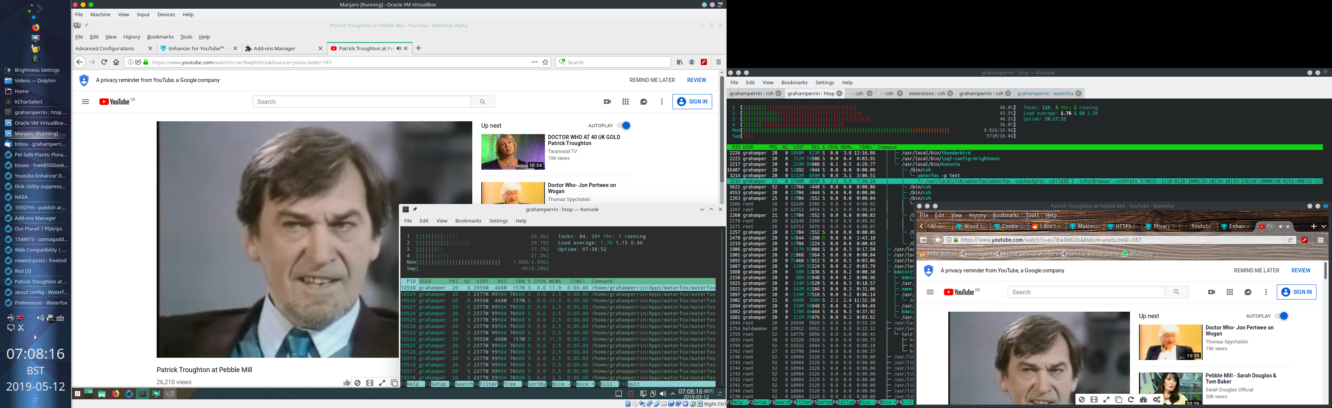
Task: Launch Firefox from the taskbar
Action: pos(115,394)
